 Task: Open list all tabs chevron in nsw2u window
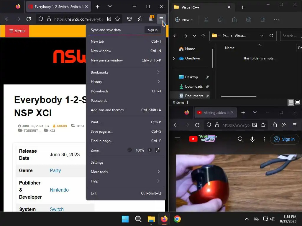[110, 6]
